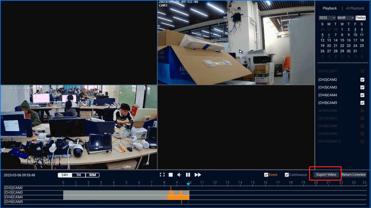Stop the video playback
This screenshot has width=371, height=208.
[171, 175]
